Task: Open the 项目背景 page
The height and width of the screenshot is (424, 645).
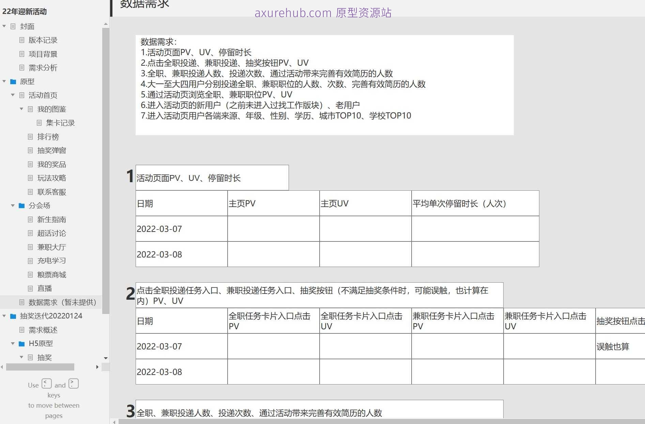Action: click(x=43, y=54)
